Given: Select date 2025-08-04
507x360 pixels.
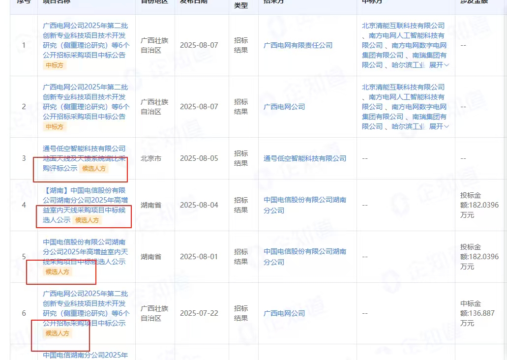Looking at the screenshot, I should coord(199,205).
